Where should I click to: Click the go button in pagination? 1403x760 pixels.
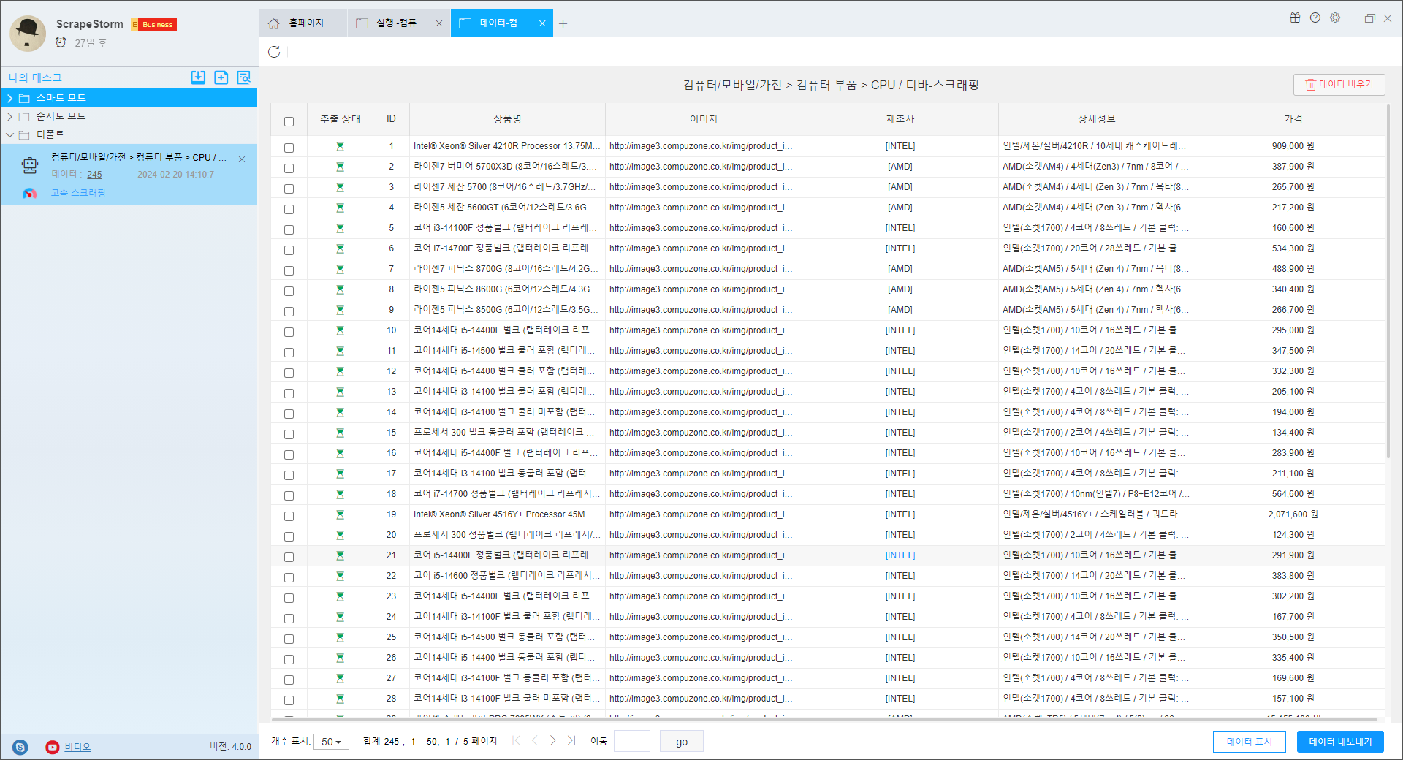click(x=682, y=742)
